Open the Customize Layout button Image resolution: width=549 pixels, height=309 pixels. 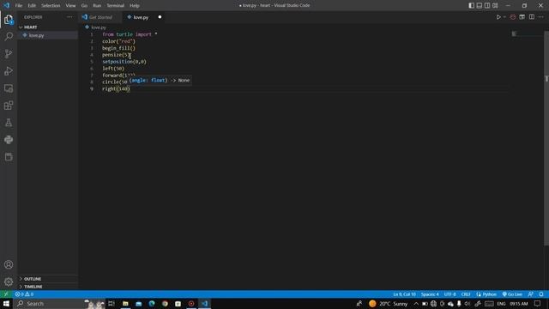coord(495,5)
